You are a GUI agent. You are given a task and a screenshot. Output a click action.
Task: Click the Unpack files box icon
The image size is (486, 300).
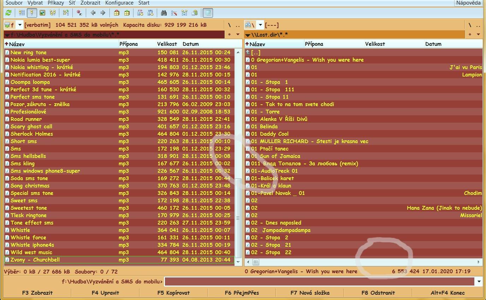coord(126,13)
